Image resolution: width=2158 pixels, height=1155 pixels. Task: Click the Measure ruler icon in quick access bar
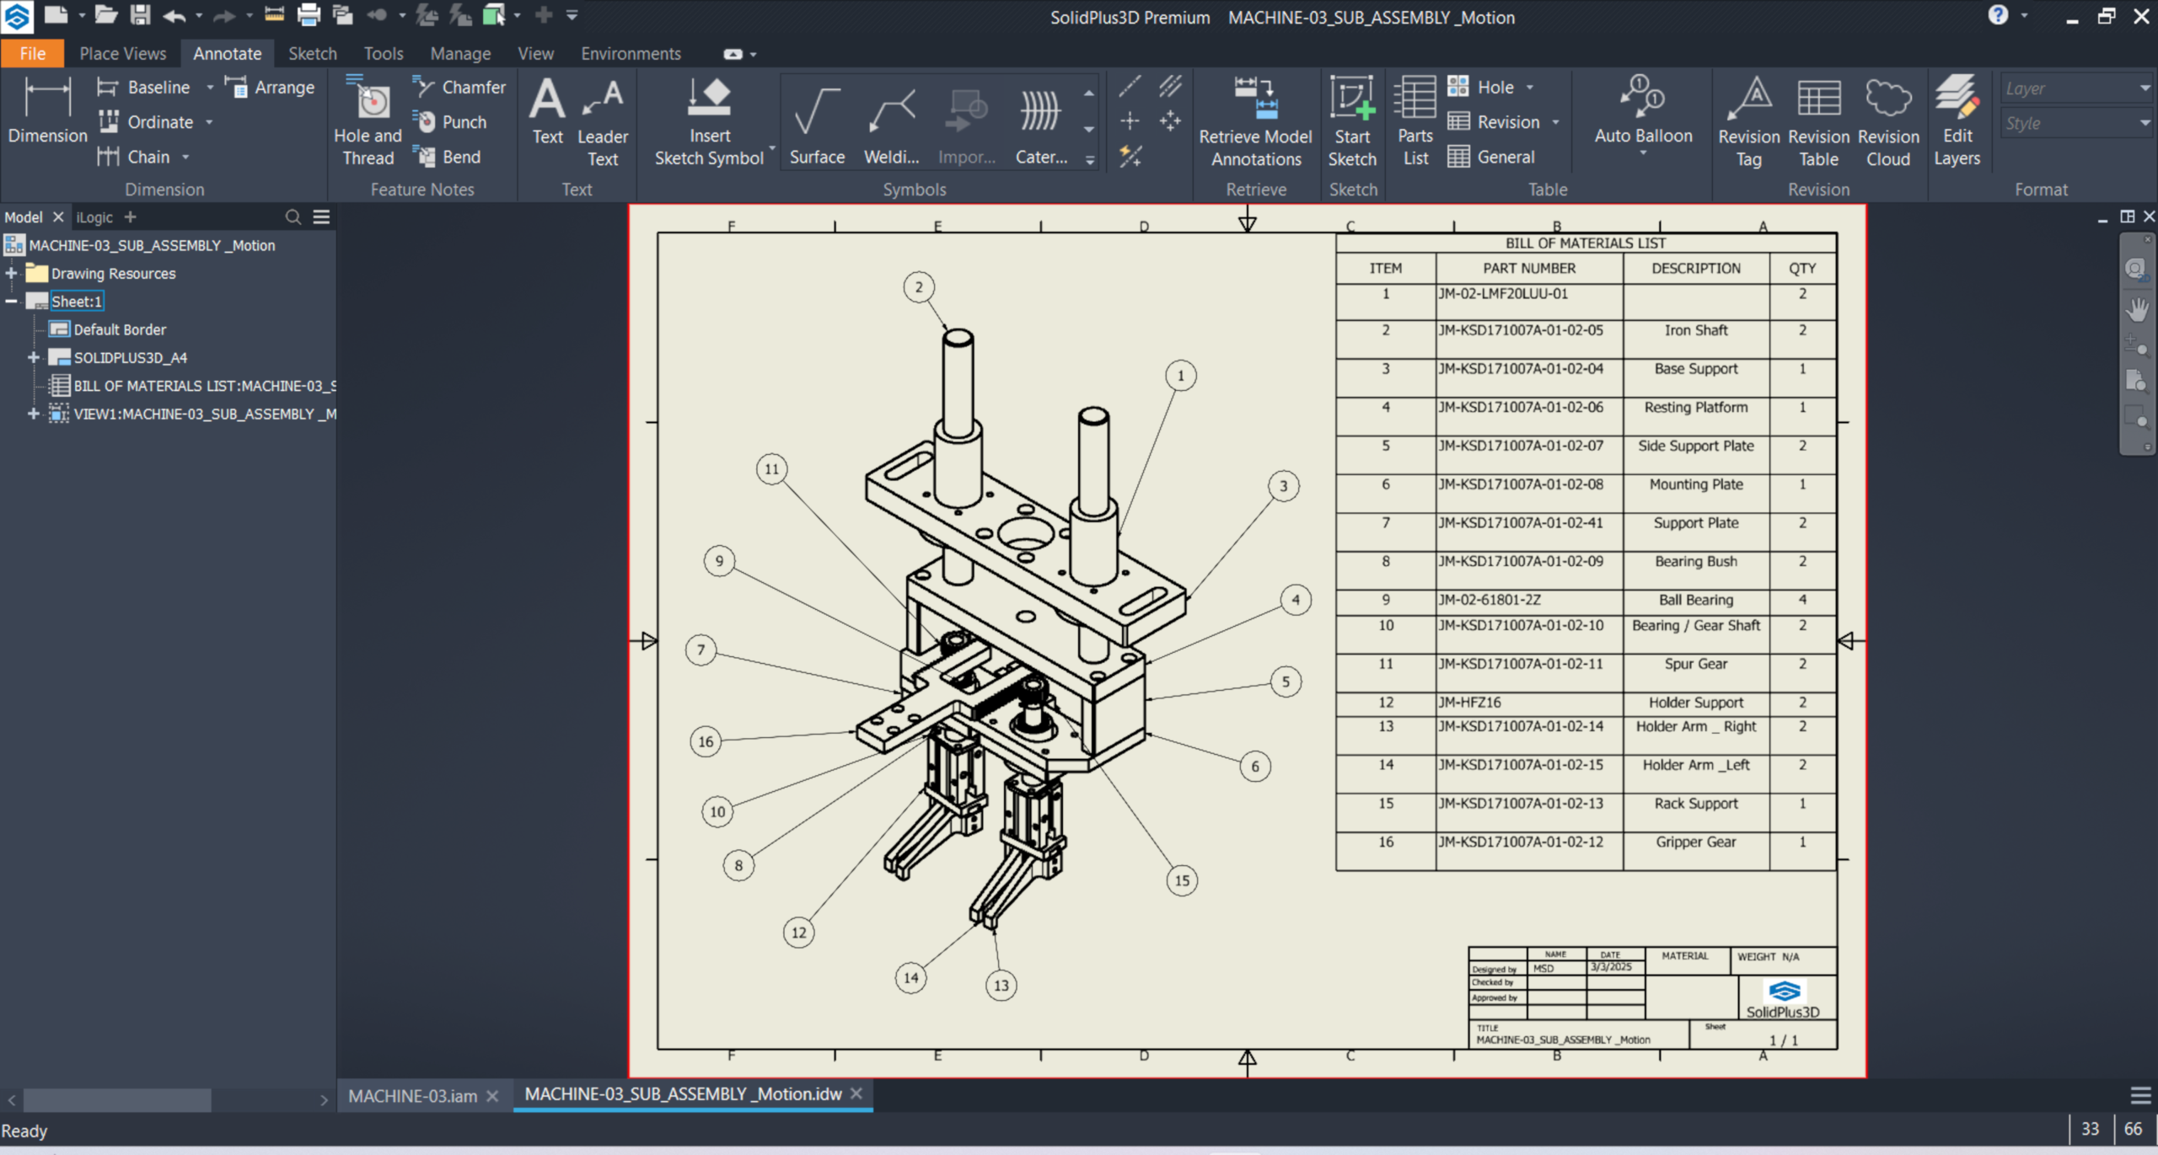point(274,15)
